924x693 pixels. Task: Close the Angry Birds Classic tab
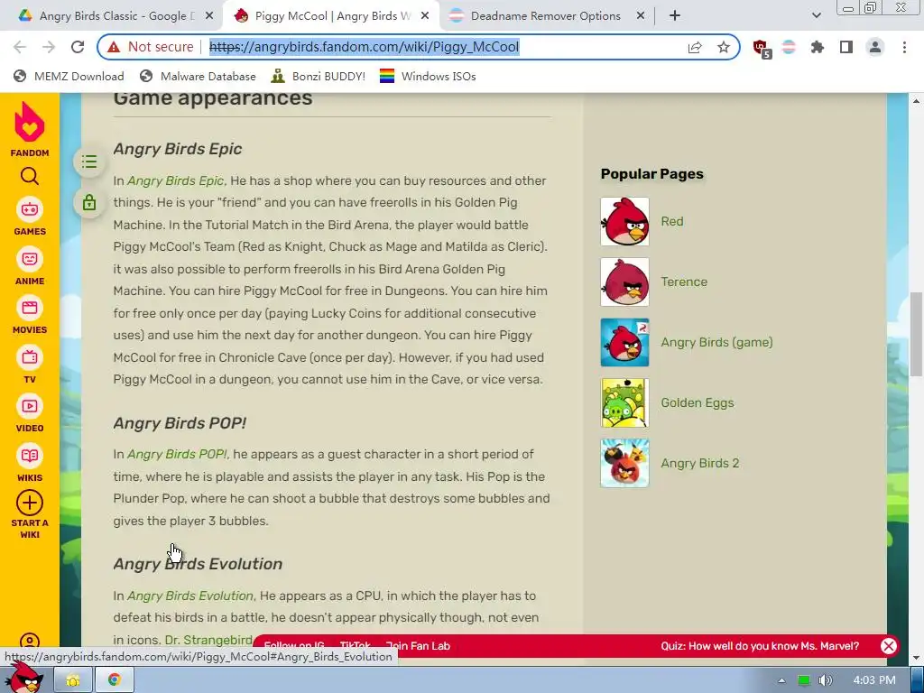pos(209,16)
